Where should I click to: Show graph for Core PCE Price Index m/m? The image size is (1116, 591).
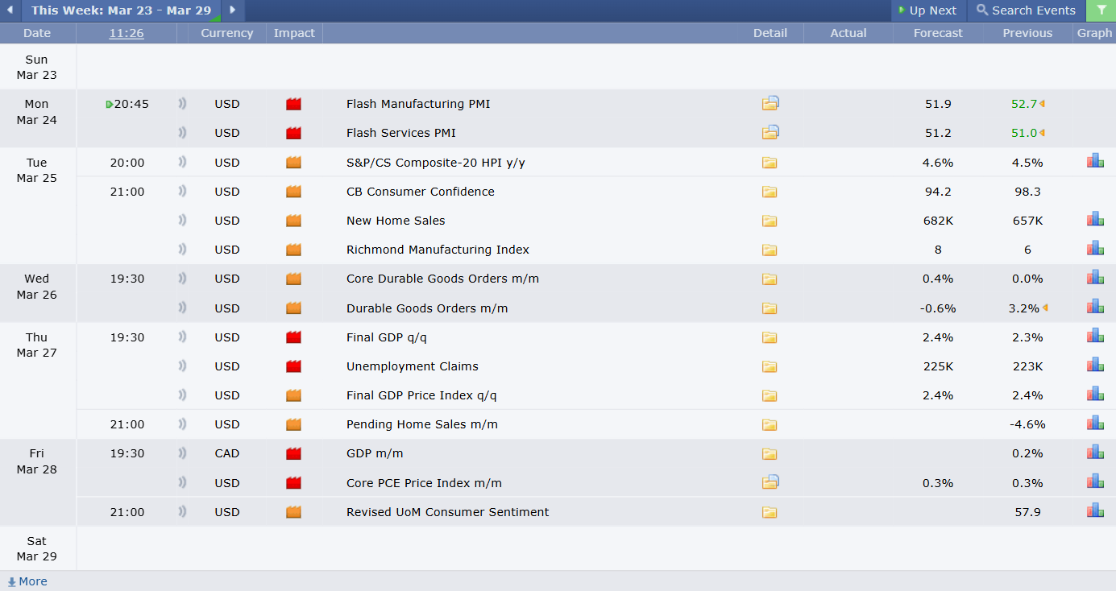(x=1095, y=481)
